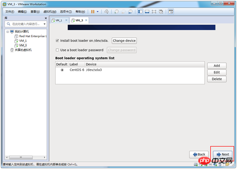The width and height of the screenshot is (237, 169).
Task: Enter full screen mode
Action: (x=154, y=11)
